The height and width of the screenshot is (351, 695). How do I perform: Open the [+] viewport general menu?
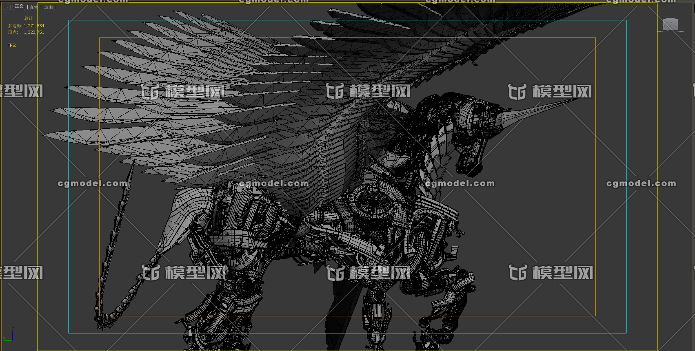pos(7,7)
